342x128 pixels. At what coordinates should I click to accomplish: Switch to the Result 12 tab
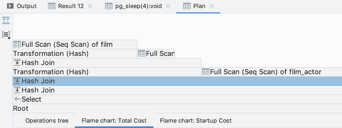tap(71, 6)
